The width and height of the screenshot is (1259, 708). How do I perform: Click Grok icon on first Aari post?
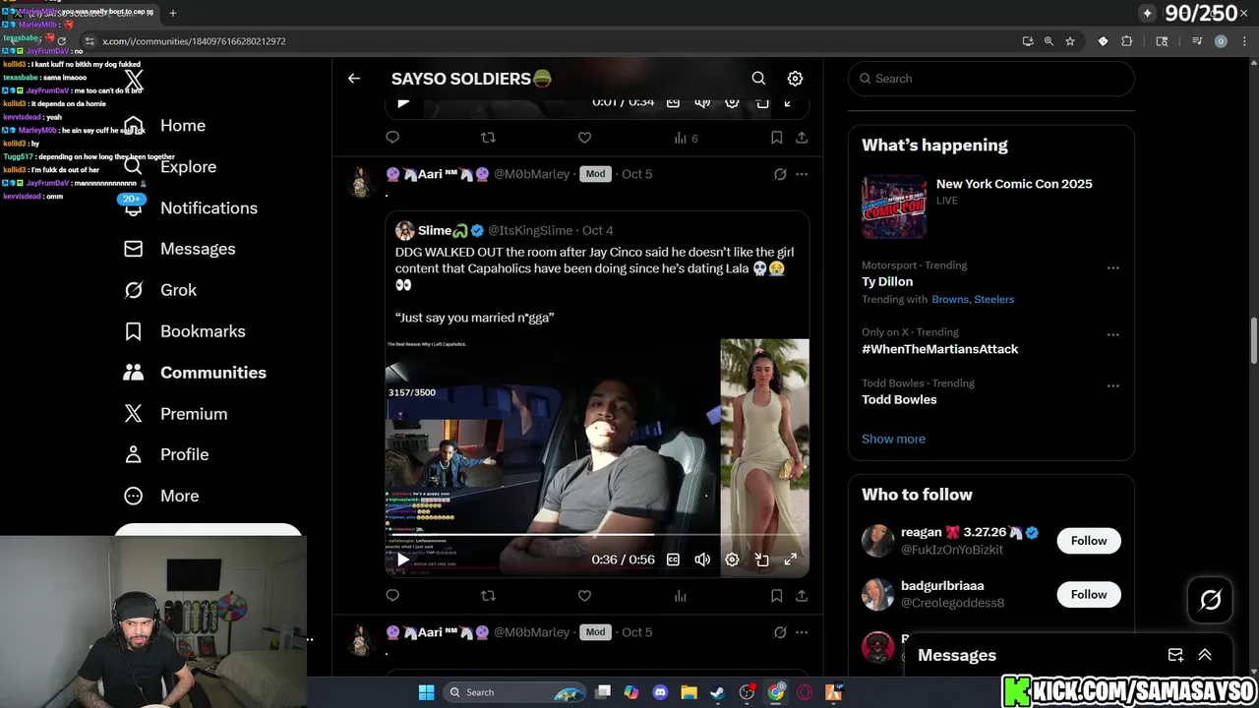(780, 174)
